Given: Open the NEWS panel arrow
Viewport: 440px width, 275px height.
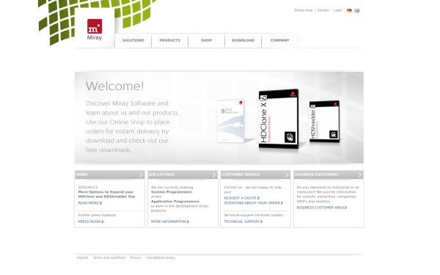Looking at the screenshot, I should (141, 175).
